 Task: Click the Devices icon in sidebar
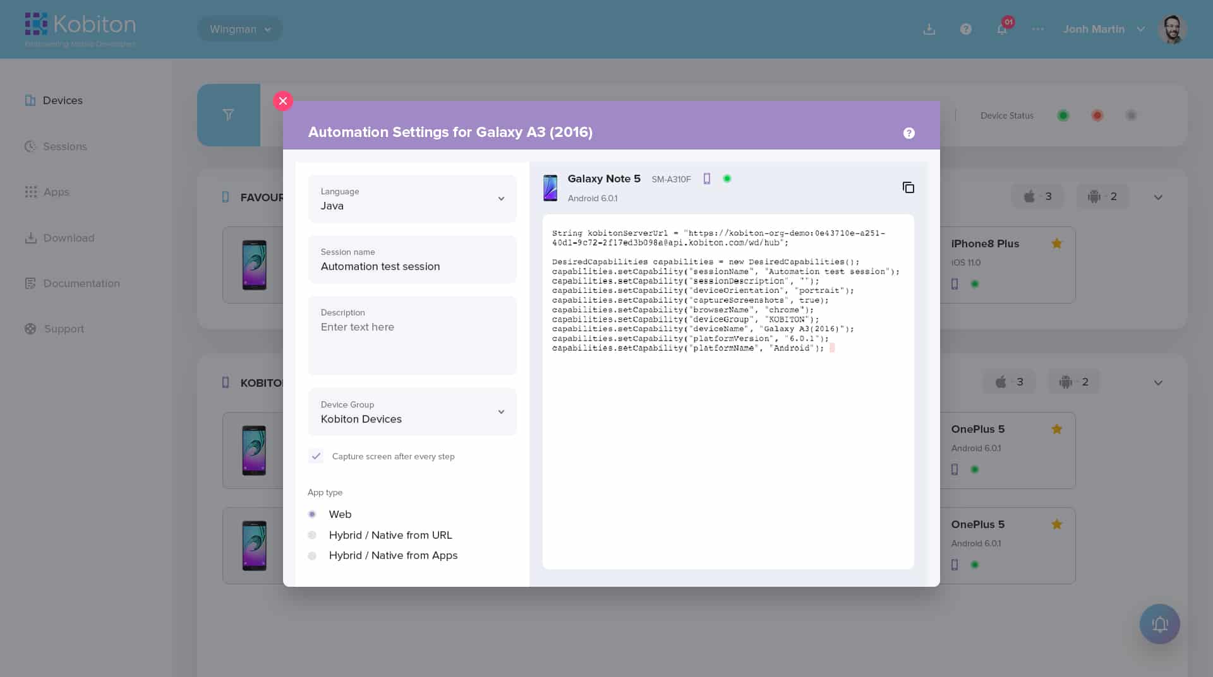[30, 100]
